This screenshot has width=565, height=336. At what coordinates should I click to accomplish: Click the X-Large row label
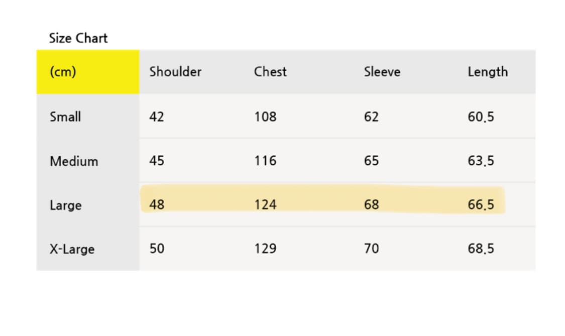click(72, 249)
